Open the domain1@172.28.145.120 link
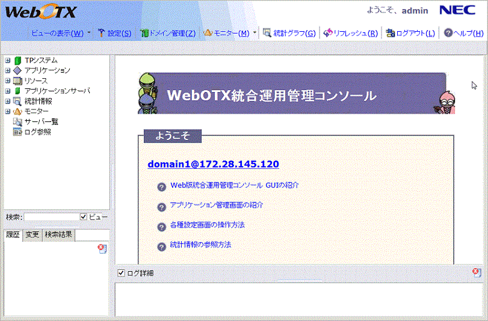This screenshot has width=488, height=321. click(213, 164)
